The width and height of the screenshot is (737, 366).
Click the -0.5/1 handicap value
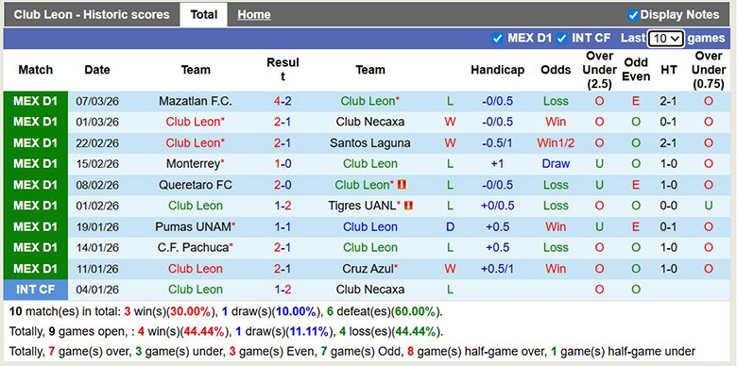[x=497, y=142]
